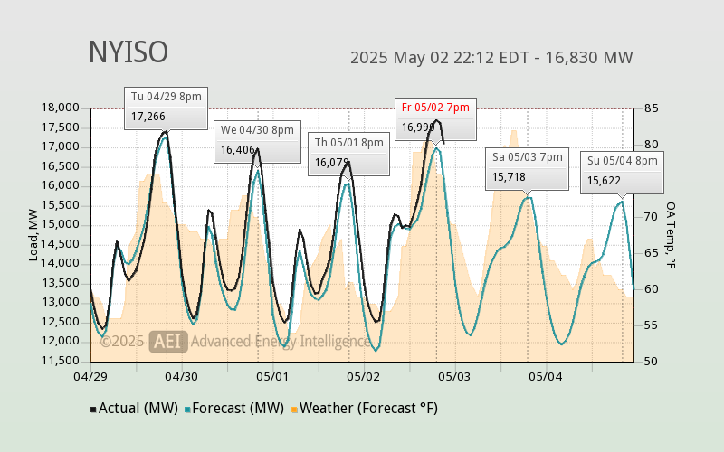Click the 05/04 x-axis date label
This screenshot has width=724, height=452.
point(546,377)
